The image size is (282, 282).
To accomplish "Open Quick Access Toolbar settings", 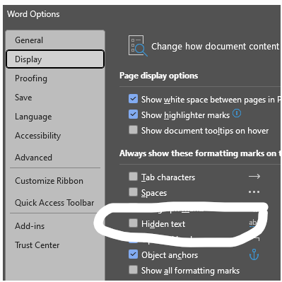I will (x=54, y=203).
